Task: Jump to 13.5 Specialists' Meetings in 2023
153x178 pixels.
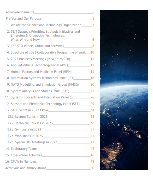Action: coord(51,142)
